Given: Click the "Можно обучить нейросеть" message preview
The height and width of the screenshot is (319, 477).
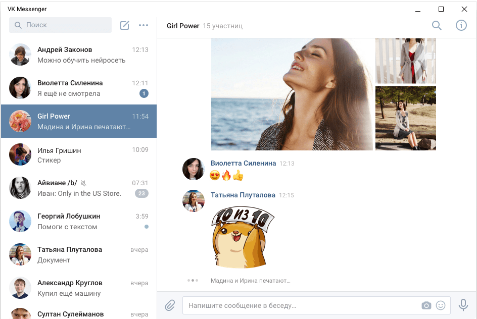Looking at the screenshot, I should (x=81, y=60).
